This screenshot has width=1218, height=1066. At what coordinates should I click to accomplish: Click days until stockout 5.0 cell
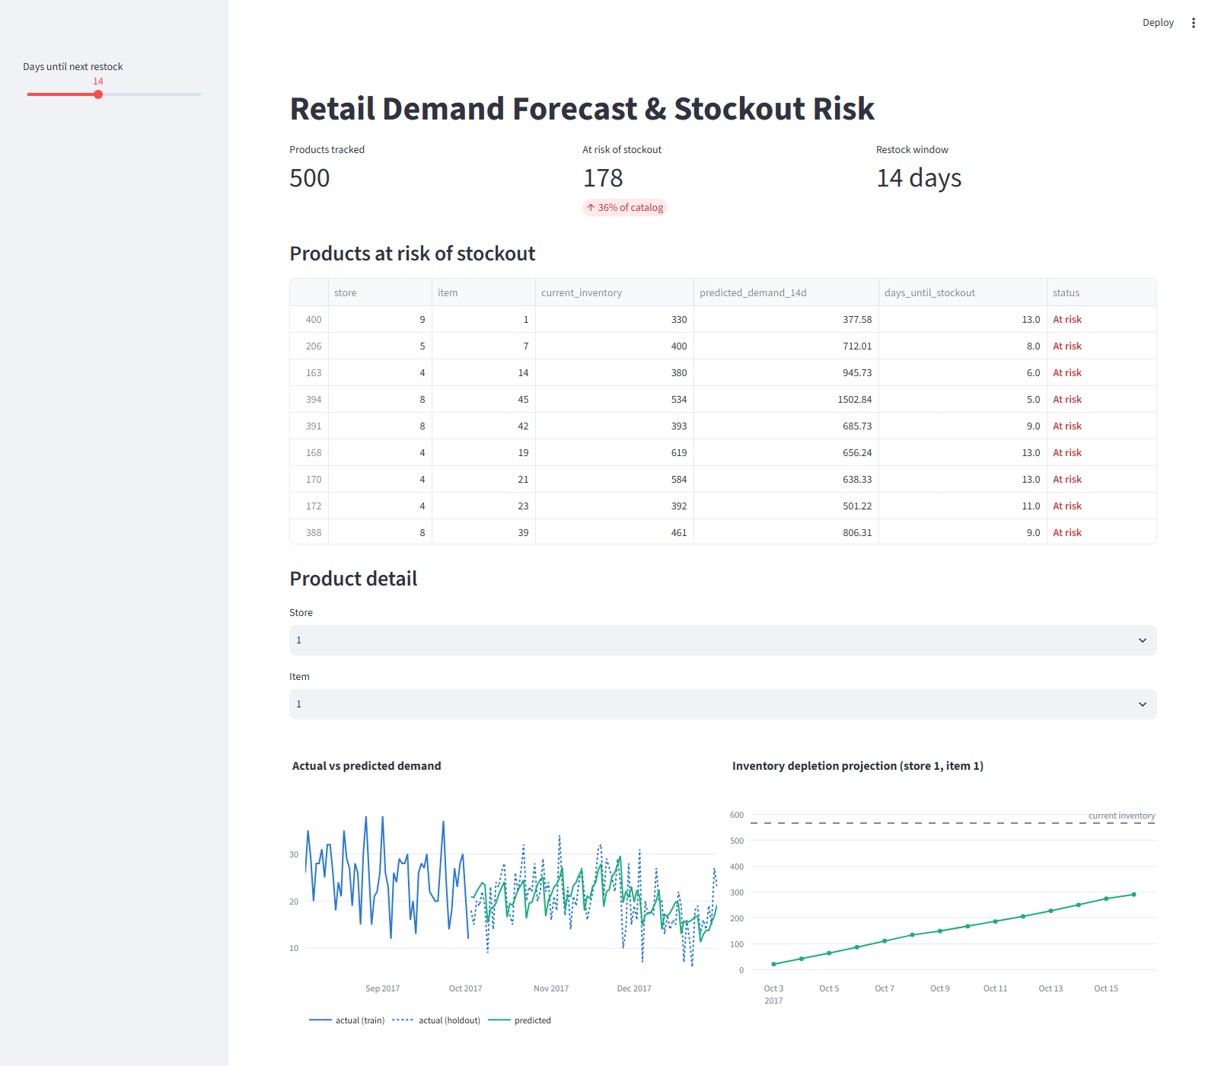(x=962, y=399)
